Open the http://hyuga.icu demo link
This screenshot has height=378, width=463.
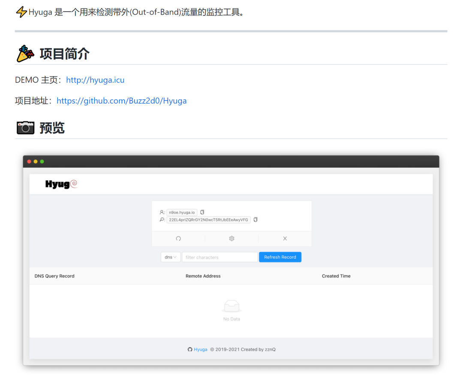coord(95,80)
